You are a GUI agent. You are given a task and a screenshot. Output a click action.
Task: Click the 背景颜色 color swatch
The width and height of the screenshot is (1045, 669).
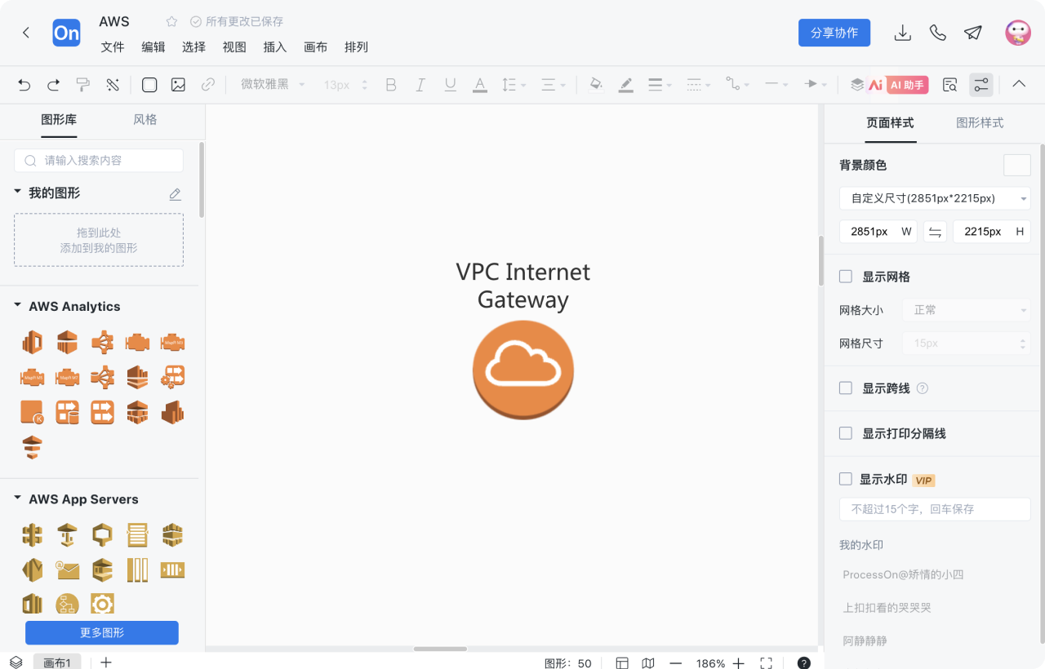pos(1016,165)
